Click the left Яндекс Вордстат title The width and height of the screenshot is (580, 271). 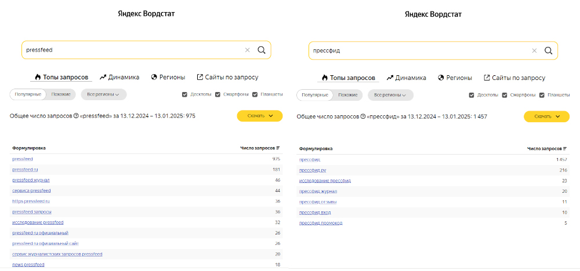146,14
